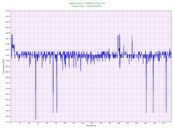
Task: Select the "4377.4" y-axis value
Action: (x=8, y=17)
